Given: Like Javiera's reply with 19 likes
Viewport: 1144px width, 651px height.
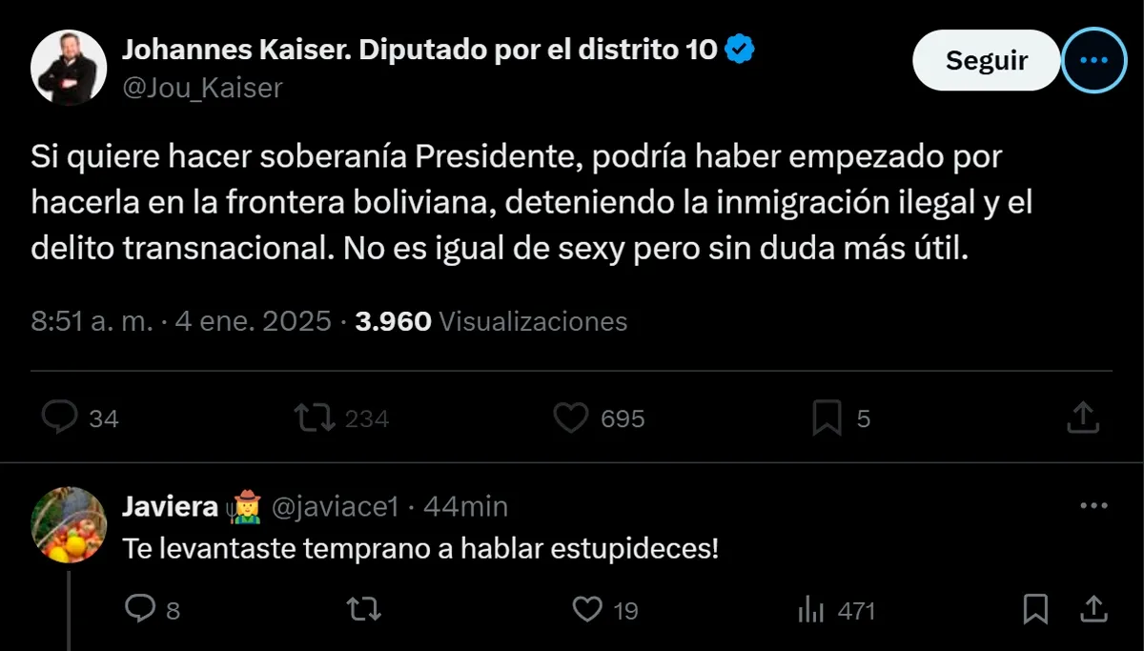Looking at the screenshot, I should [x=588, y=608].
